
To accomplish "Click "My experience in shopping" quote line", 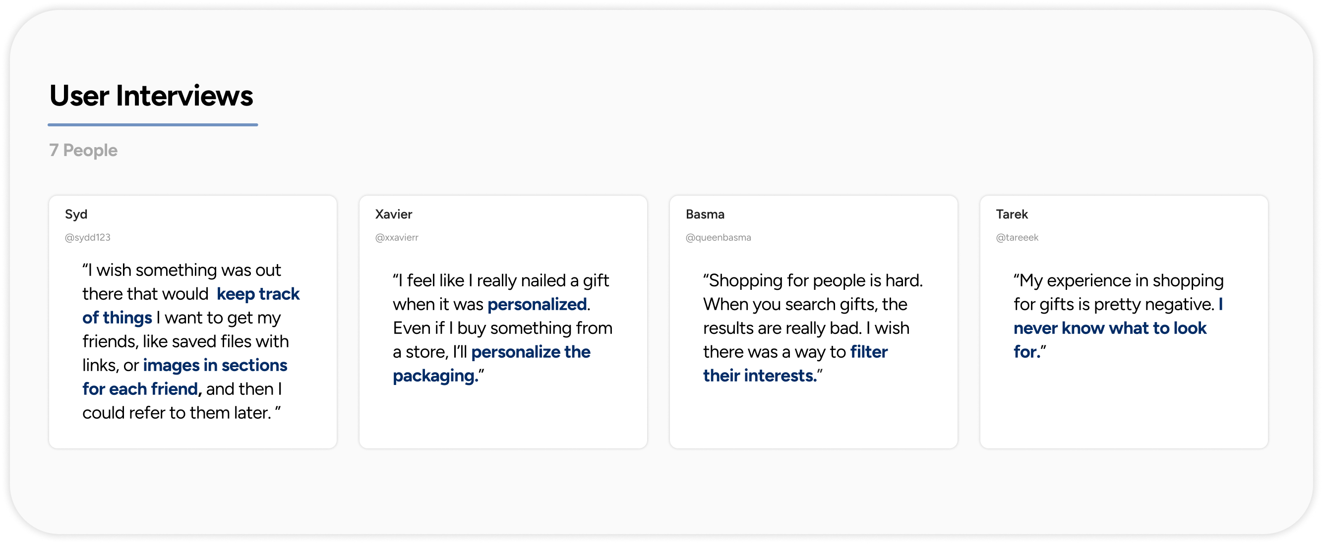I will click(x=1119, y=281).
